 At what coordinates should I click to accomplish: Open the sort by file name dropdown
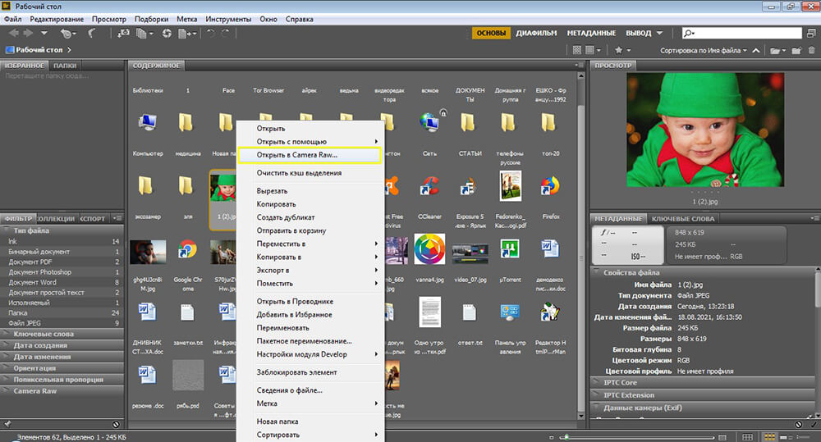(704, 51)
